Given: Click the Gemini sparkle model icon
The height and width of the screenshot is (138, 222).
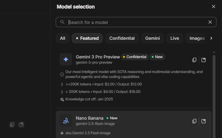Looking at the screenshot, I should click(x=66, y=59).
